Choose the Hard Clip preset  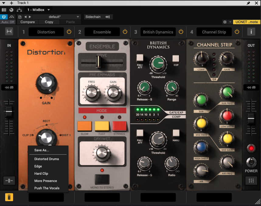pos(48,173)
